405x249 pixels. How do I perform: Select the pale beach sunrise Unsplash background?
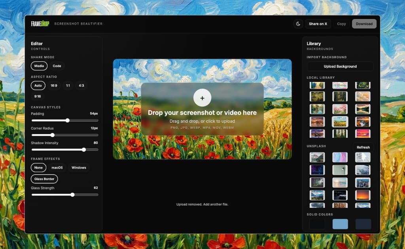[x=340, y=182]
